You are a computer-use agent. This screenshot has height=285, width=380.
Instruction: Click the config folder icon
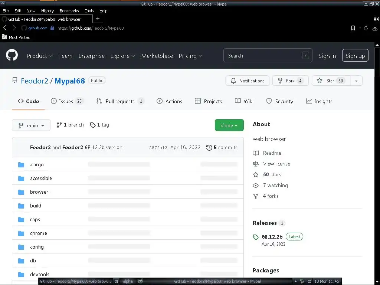21,247
